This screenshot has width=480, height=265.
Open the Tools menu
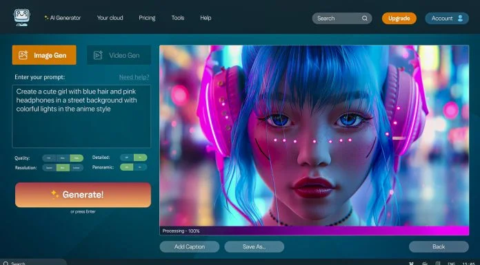click(177, 18)
